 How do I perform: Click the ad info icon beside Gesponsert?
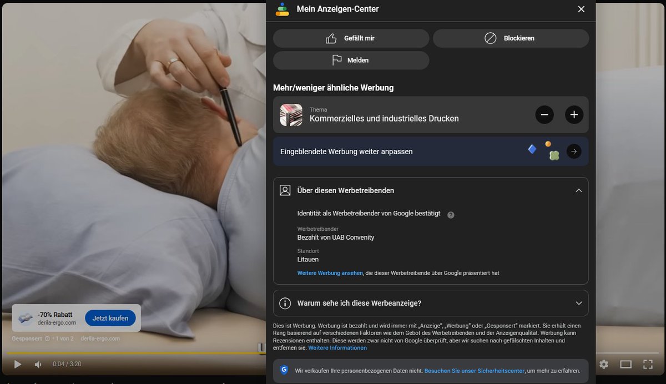click(x=47, y=338)
